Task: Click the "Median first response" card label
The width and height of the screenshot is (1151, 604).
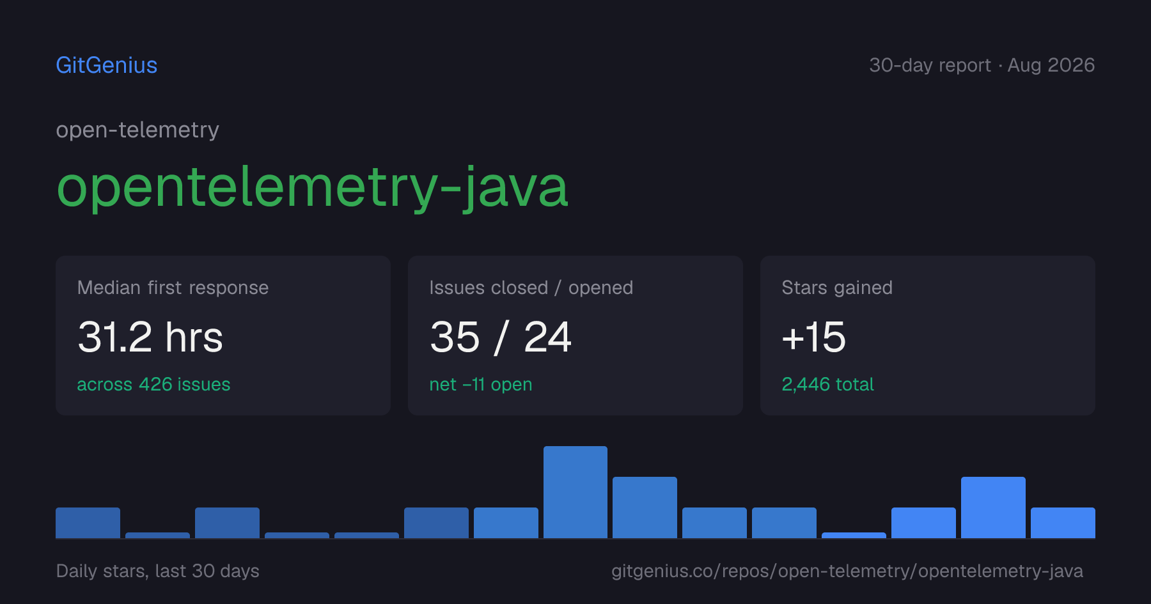Action: click(x=173, y=288)
